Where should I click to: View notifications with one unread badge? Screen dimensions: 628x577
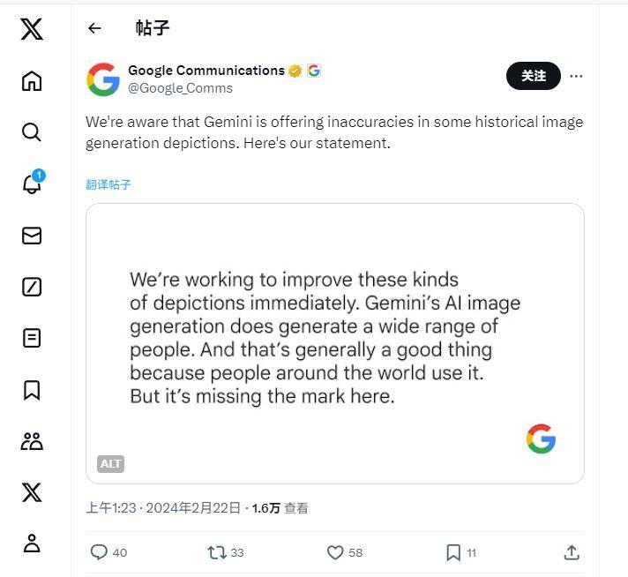(x=33, y=183)
